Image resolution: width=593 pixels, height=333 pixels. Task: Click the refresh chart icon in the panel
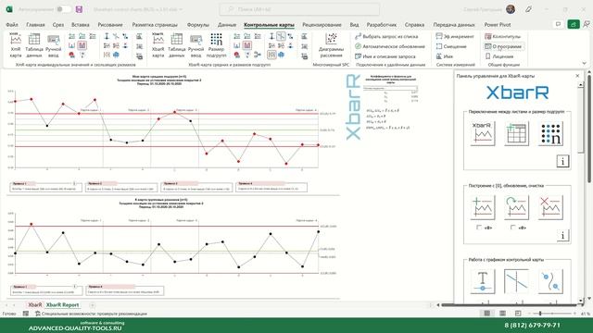(516, 207)
